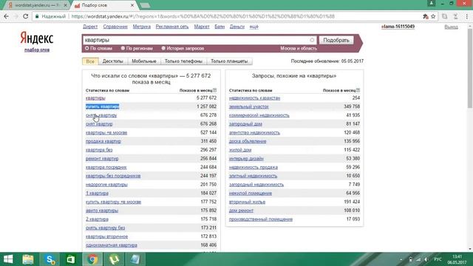Switch to the Мобильные tab
Image resolution: width=473 pixels, height=266 pixels.
point(144,61)
